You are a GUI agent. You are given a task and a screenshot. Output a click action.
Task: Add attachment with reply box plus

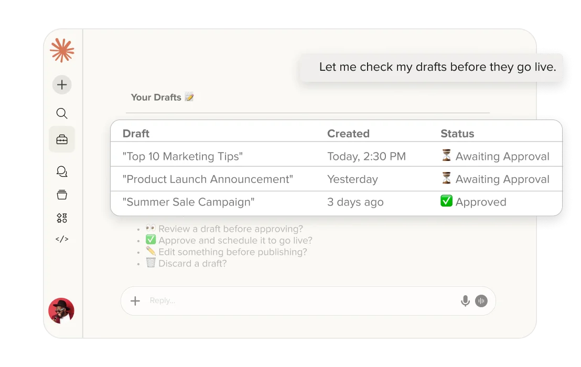pyautogui.click(x=135, y=300)
